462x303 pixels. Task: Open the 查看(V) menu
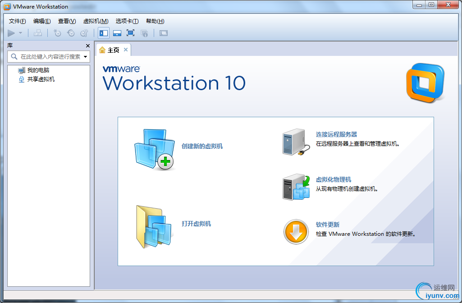point(67,21)
